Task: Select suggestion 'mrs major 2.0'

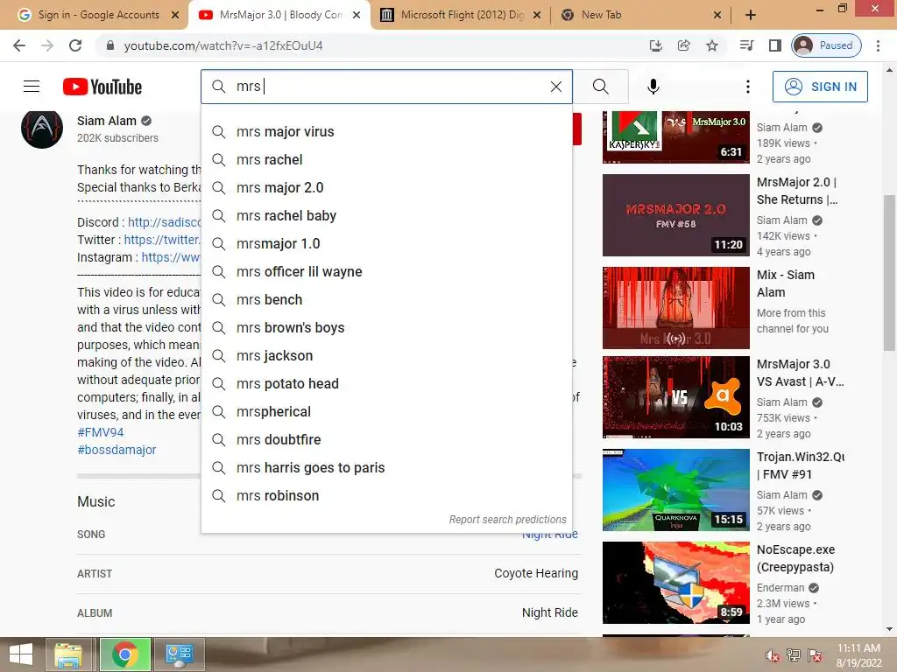Action: 386,187
